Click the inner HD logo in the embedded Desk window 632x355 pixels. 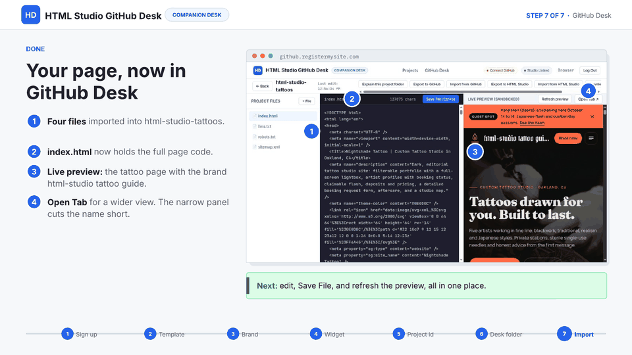tap(257, 70)
